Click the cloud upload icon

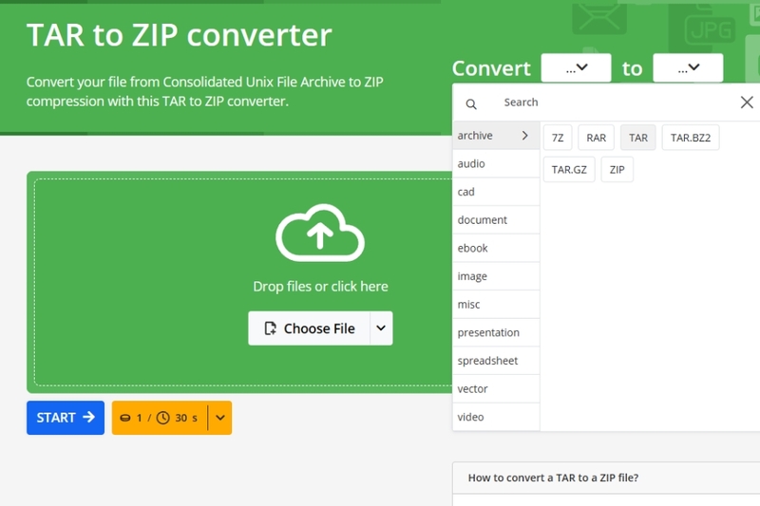tap(320, 233)
